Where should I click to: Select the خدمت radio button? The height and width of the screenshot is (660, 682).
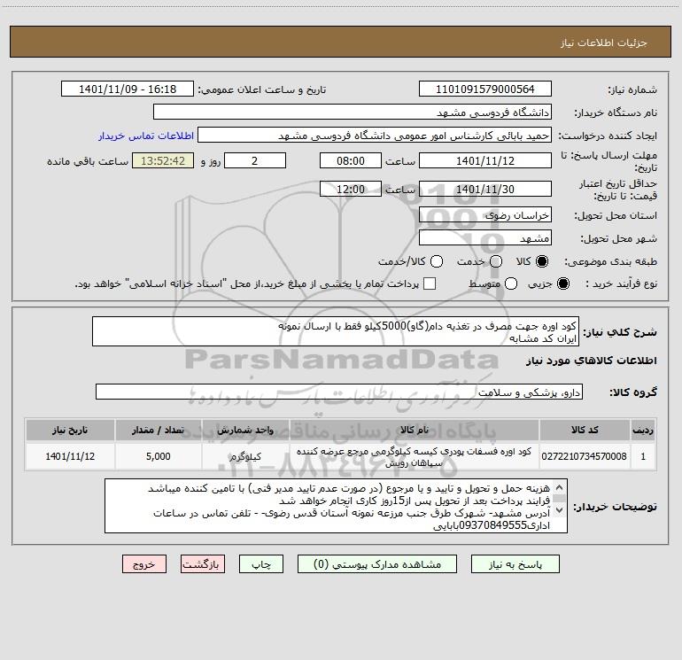click(496, 261)
